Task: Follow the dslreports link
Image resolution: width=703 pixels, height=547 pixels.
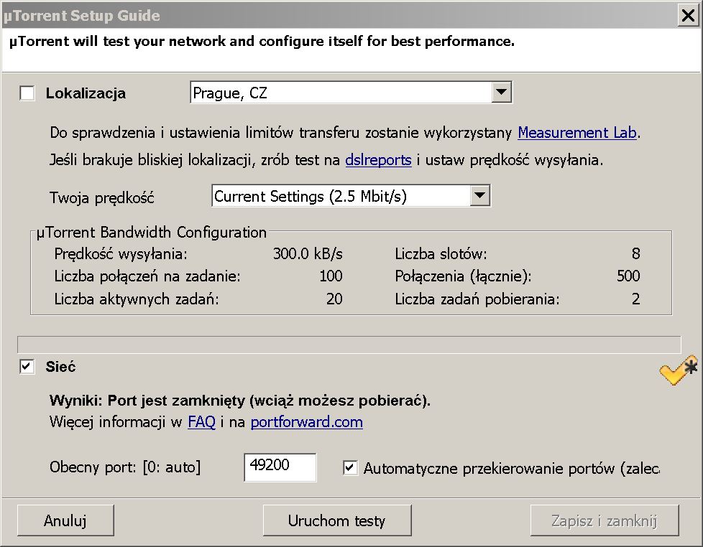Action: [378, 160]
